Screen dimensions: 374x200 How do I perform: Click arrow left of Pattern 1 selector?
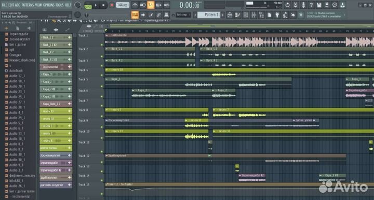(x=195, y=15)
